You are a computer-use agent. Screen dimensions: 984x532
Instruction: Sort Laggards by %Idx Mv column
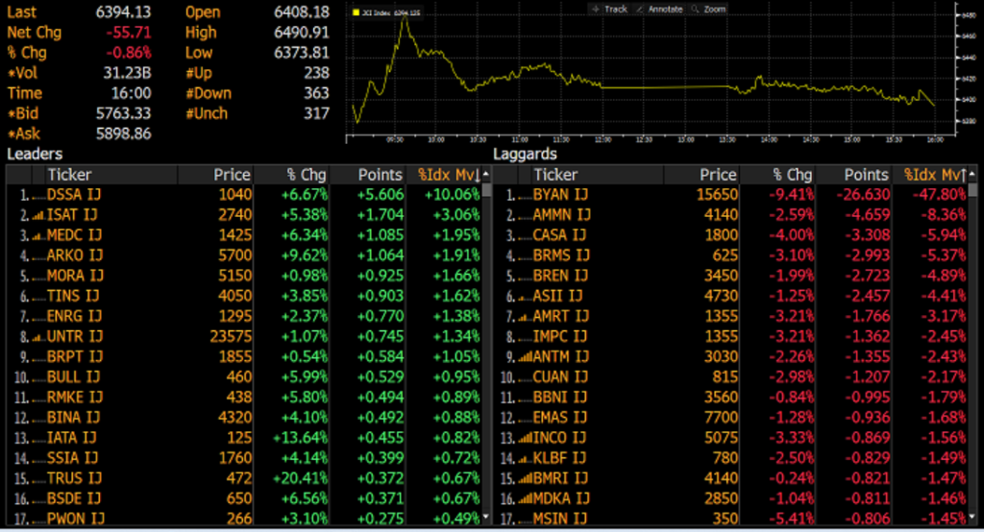pyautogui.click(x=935, y=175)
